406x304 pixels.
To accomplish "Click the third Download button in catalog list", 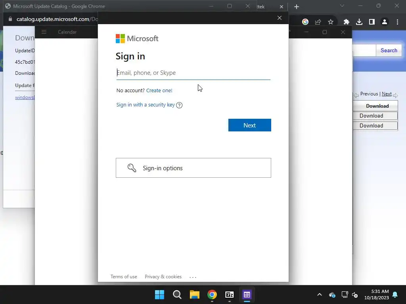I will pos(375,125).
